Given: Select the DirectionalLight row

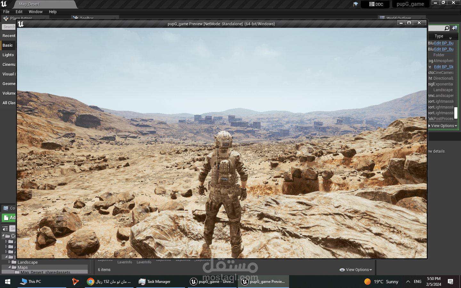Looking at the screenshot, I should (x=441, y=78).
